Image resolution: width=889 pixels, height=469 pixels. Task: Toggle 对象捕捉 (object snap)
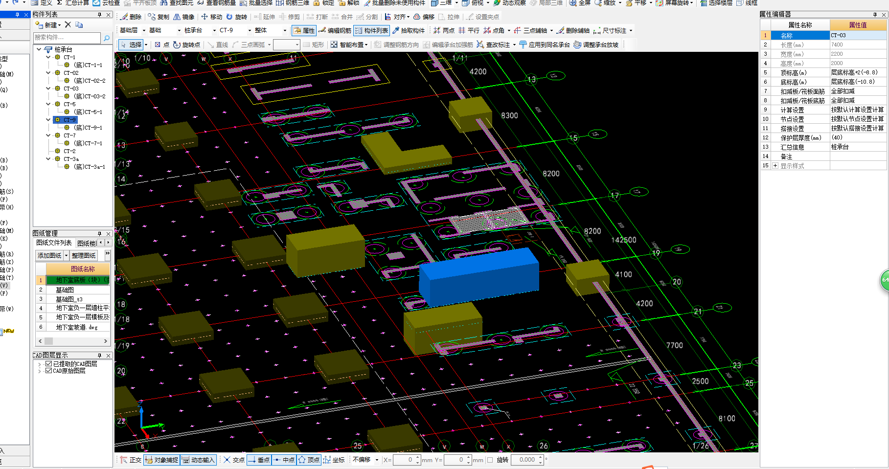point(162,460)
